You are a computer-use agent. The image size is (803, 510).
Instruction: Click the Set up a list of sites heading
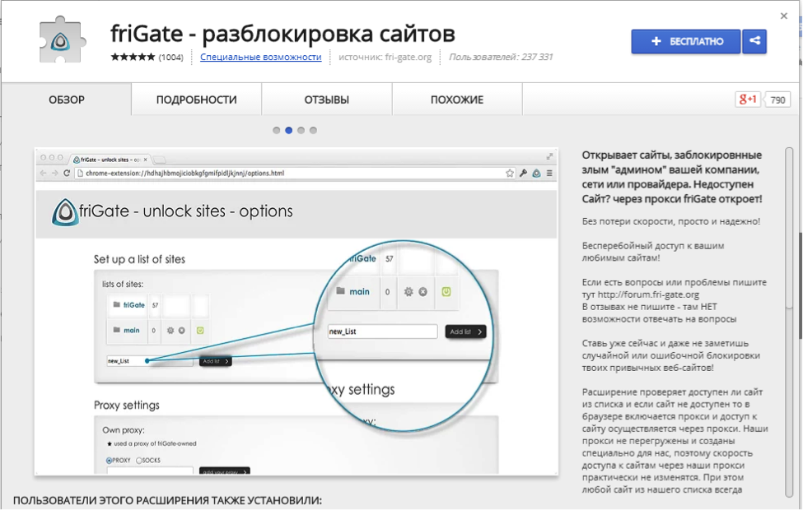click(x=139, y=259)
